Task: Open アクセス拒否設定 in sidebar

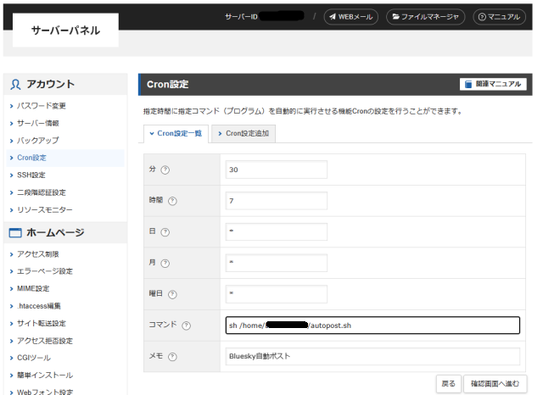Action: [x=45, y=341]
